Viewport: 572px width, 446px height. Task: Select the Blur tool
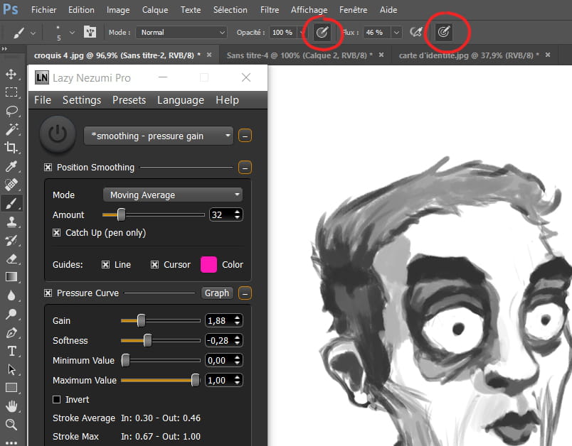coord(11,295)
